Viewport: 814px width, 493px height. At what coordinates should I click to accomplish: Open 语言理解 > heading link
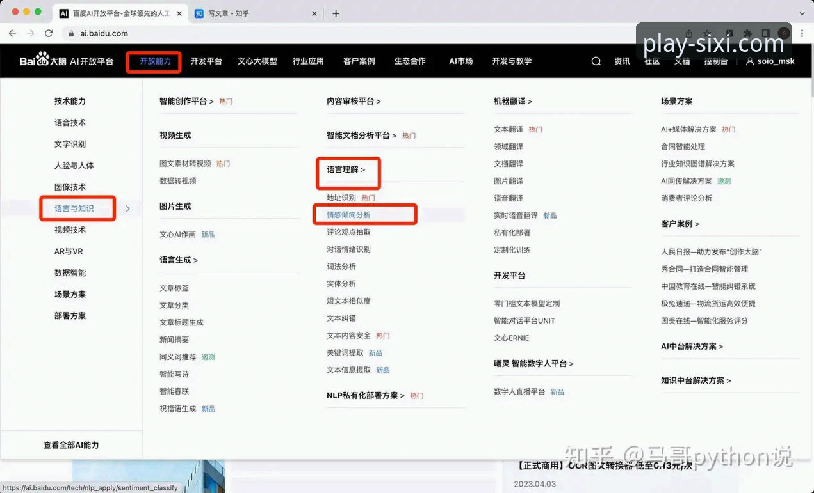click(346, 169)
